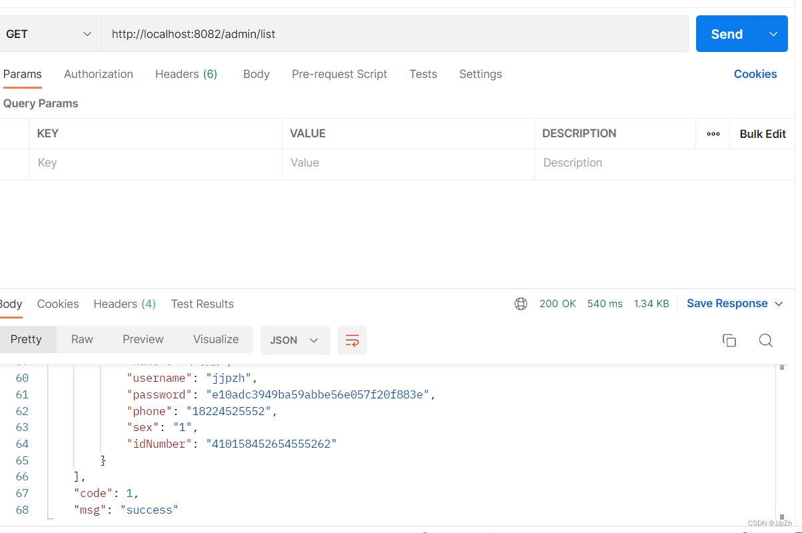The image size is (802, 533).
Task: Click the copy response icon
Action: coord(729,340)
